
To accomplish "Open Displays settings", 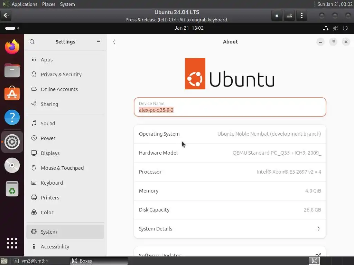I will [65, 153].
